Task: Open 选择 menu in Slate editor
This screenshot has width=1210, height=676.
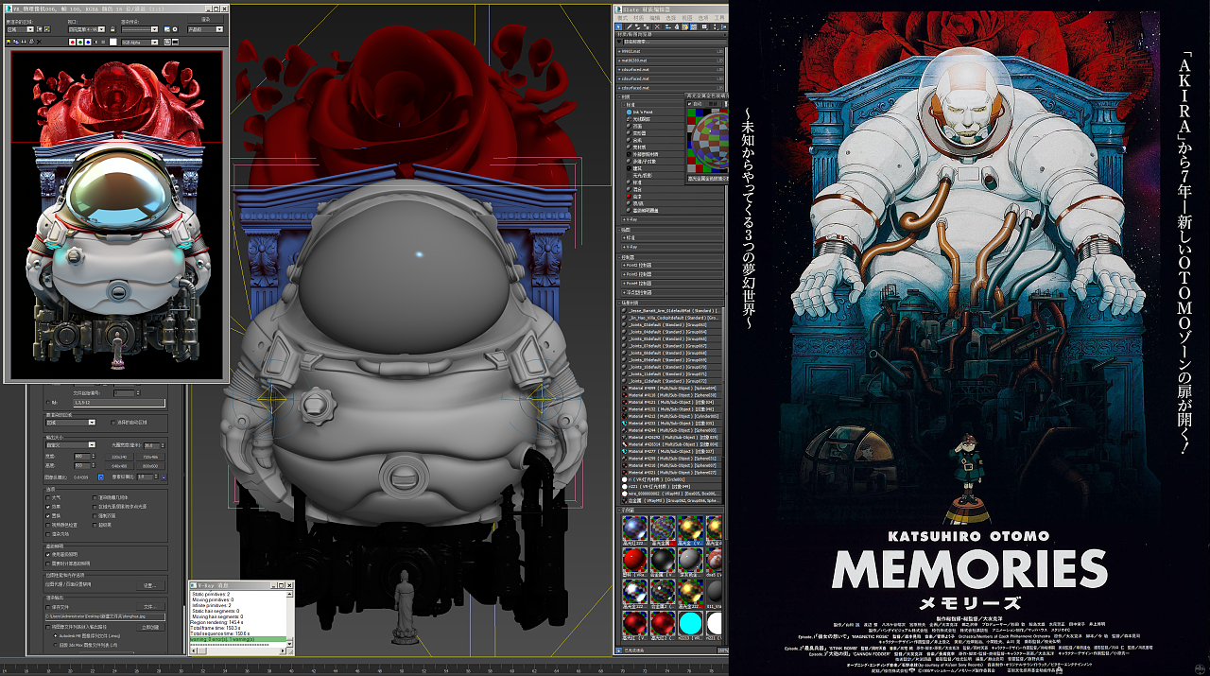Action: pos(670,18)
